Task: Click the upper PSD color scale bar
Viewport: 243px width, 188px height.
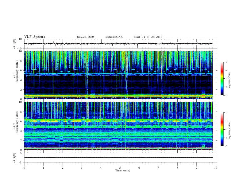Action: (x=222, y=79)
